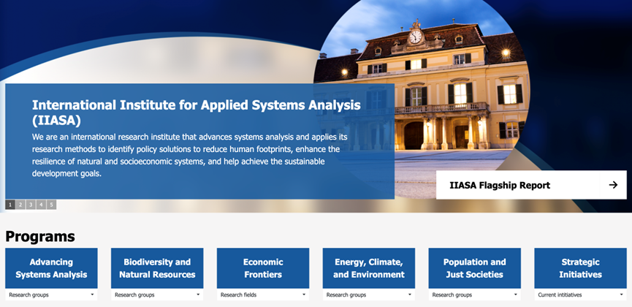This screenshot has height=307, width=632.
Task: Select carousel slide 5
Action: (x=51, y=205)
